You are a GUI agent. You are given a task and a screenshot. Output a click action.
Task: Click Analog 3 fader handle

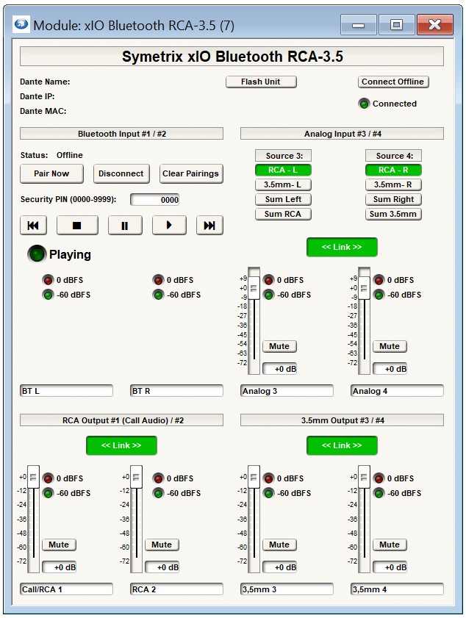(254, 289)
